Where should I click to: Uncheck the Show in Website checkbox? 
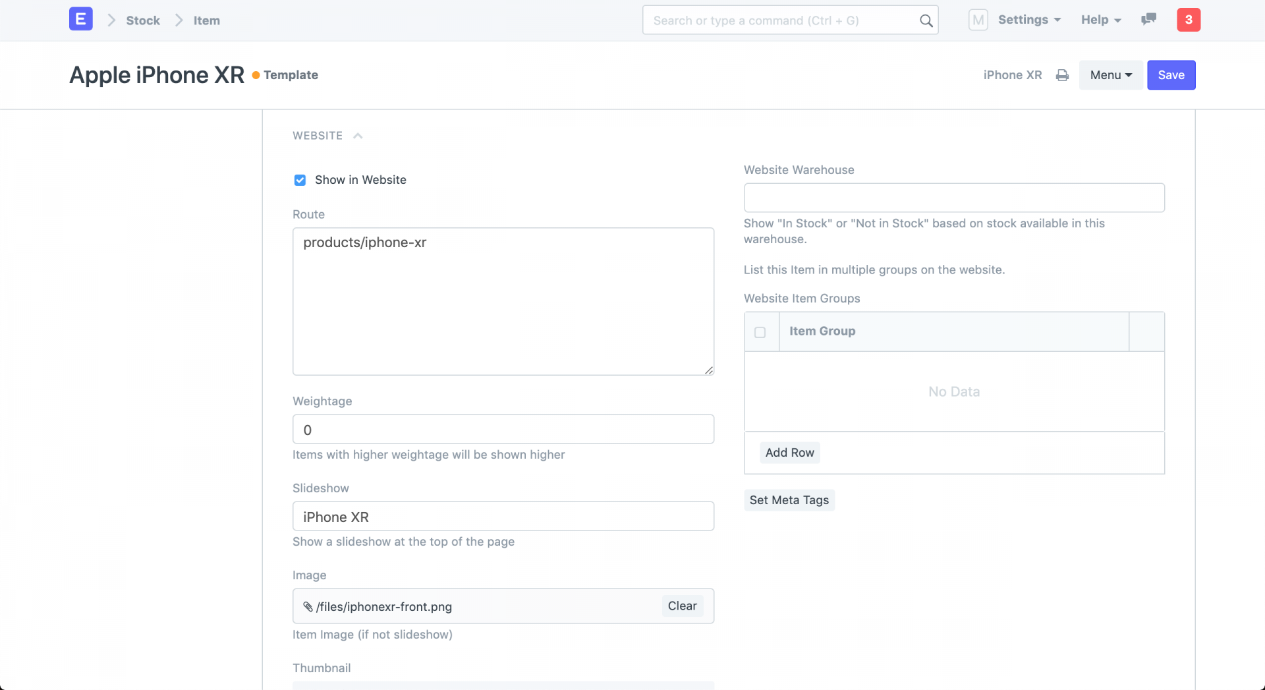point(300,180)
